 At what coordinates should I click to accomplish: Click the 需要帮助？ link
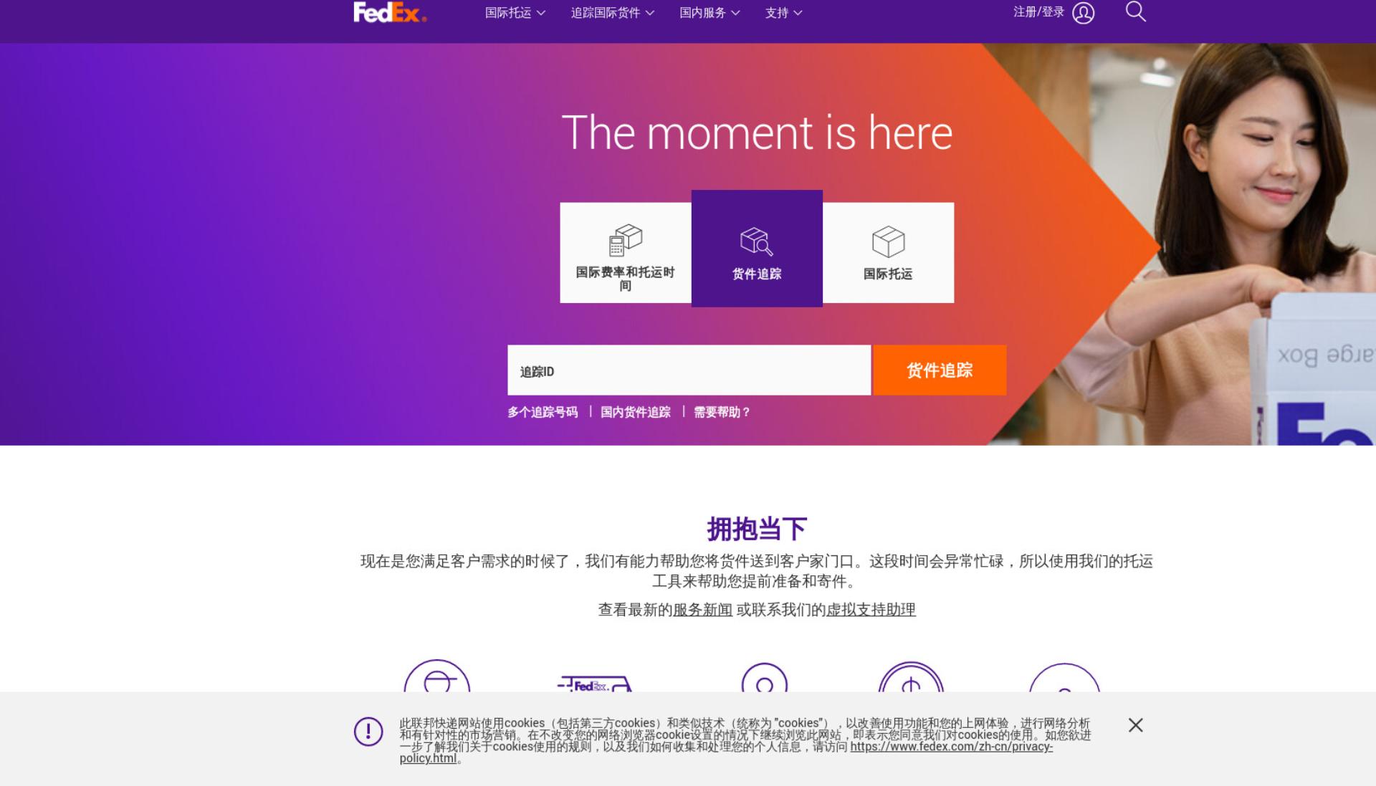coord(722,412)
